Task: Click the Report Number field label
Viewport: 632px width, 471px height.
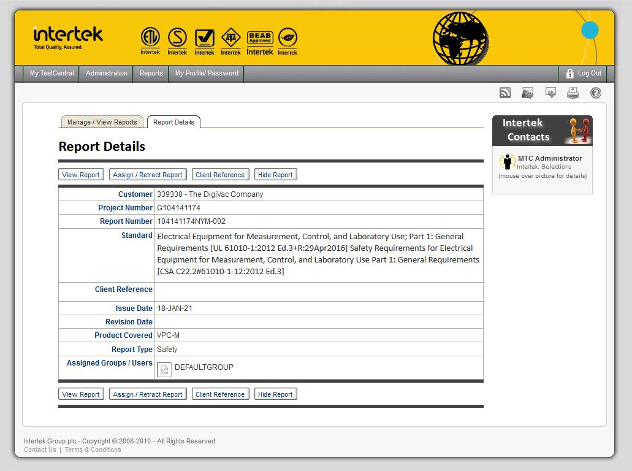Action: pyautogui.click(x=126, y=221)
